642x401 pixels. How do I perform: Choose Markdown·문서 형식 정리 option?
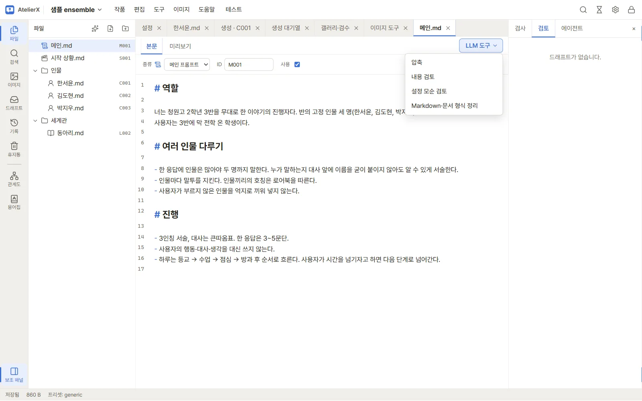tap(454, 106)
